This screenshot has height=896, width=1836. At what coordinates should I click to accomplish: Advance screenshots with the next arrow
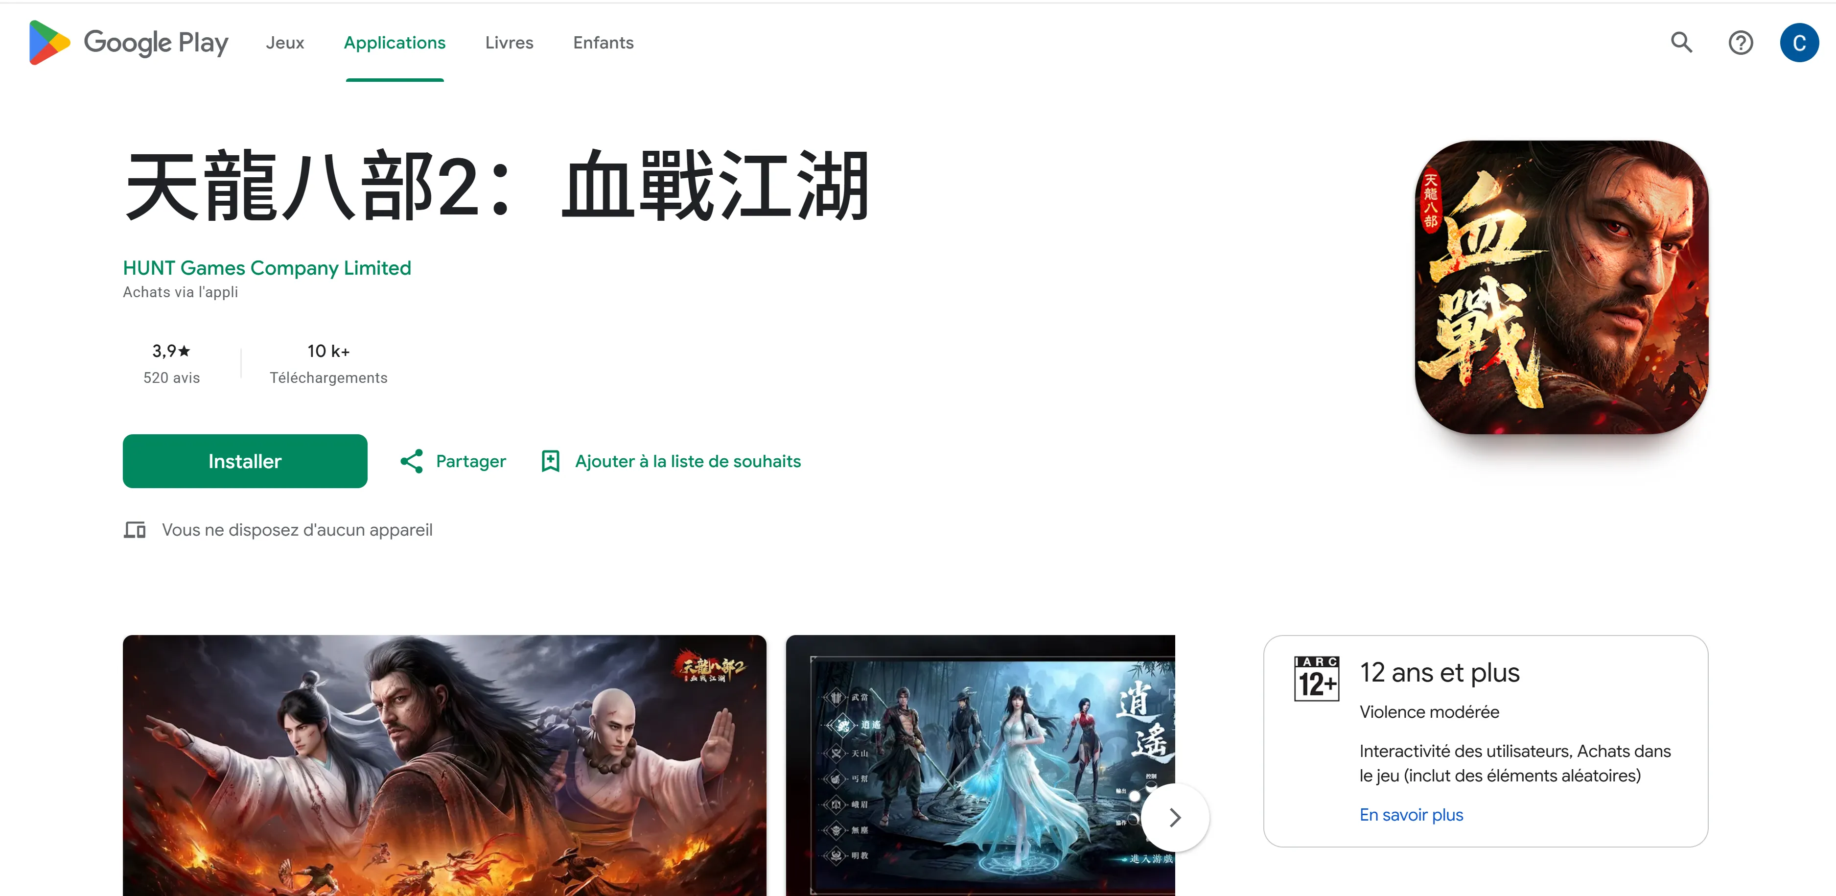[1175, 817]
